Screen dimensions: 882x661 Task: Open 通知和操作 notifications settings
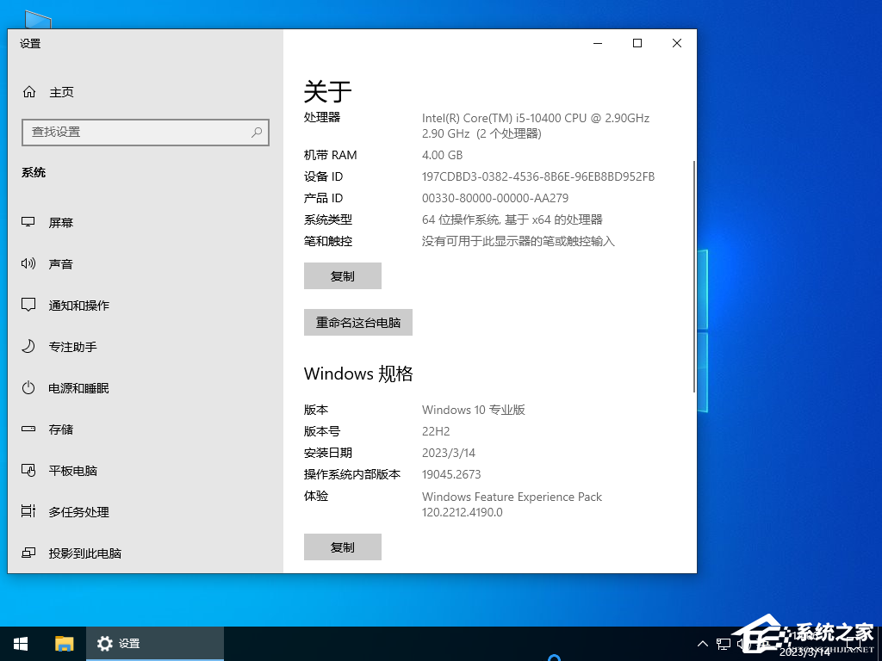coord(78,305)
